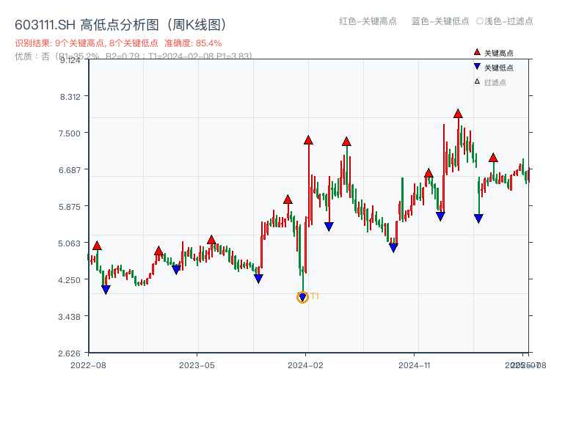Click the orange T1 label

(315, 296)
